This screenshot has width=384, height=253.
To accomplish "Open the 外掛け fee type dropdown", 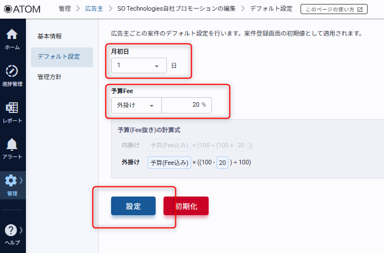I will (136, 105).
